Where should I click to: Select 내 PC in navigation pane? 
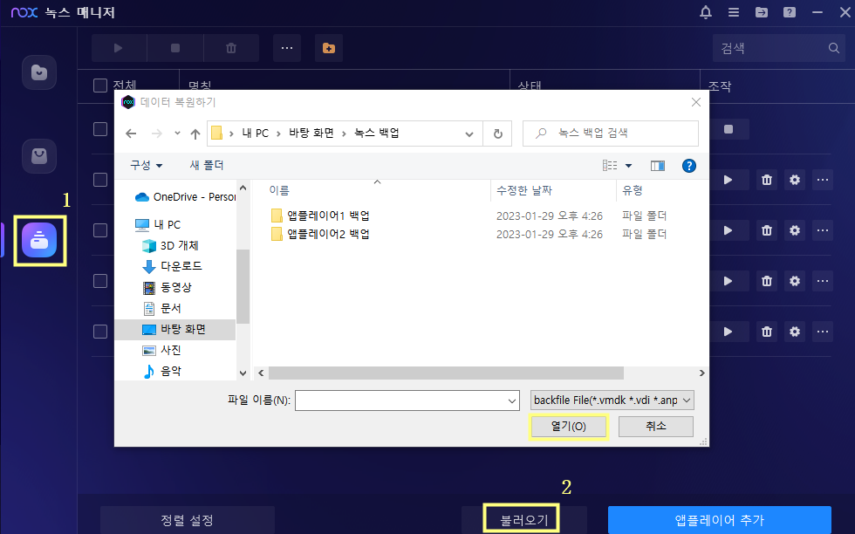click(x=158, y=225)
